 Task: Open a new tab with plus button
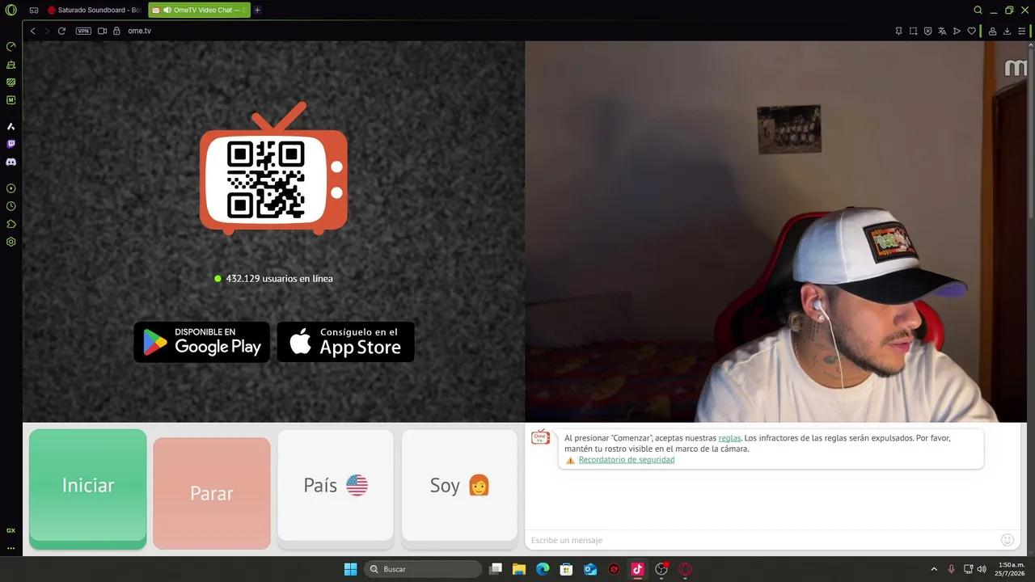257,11
